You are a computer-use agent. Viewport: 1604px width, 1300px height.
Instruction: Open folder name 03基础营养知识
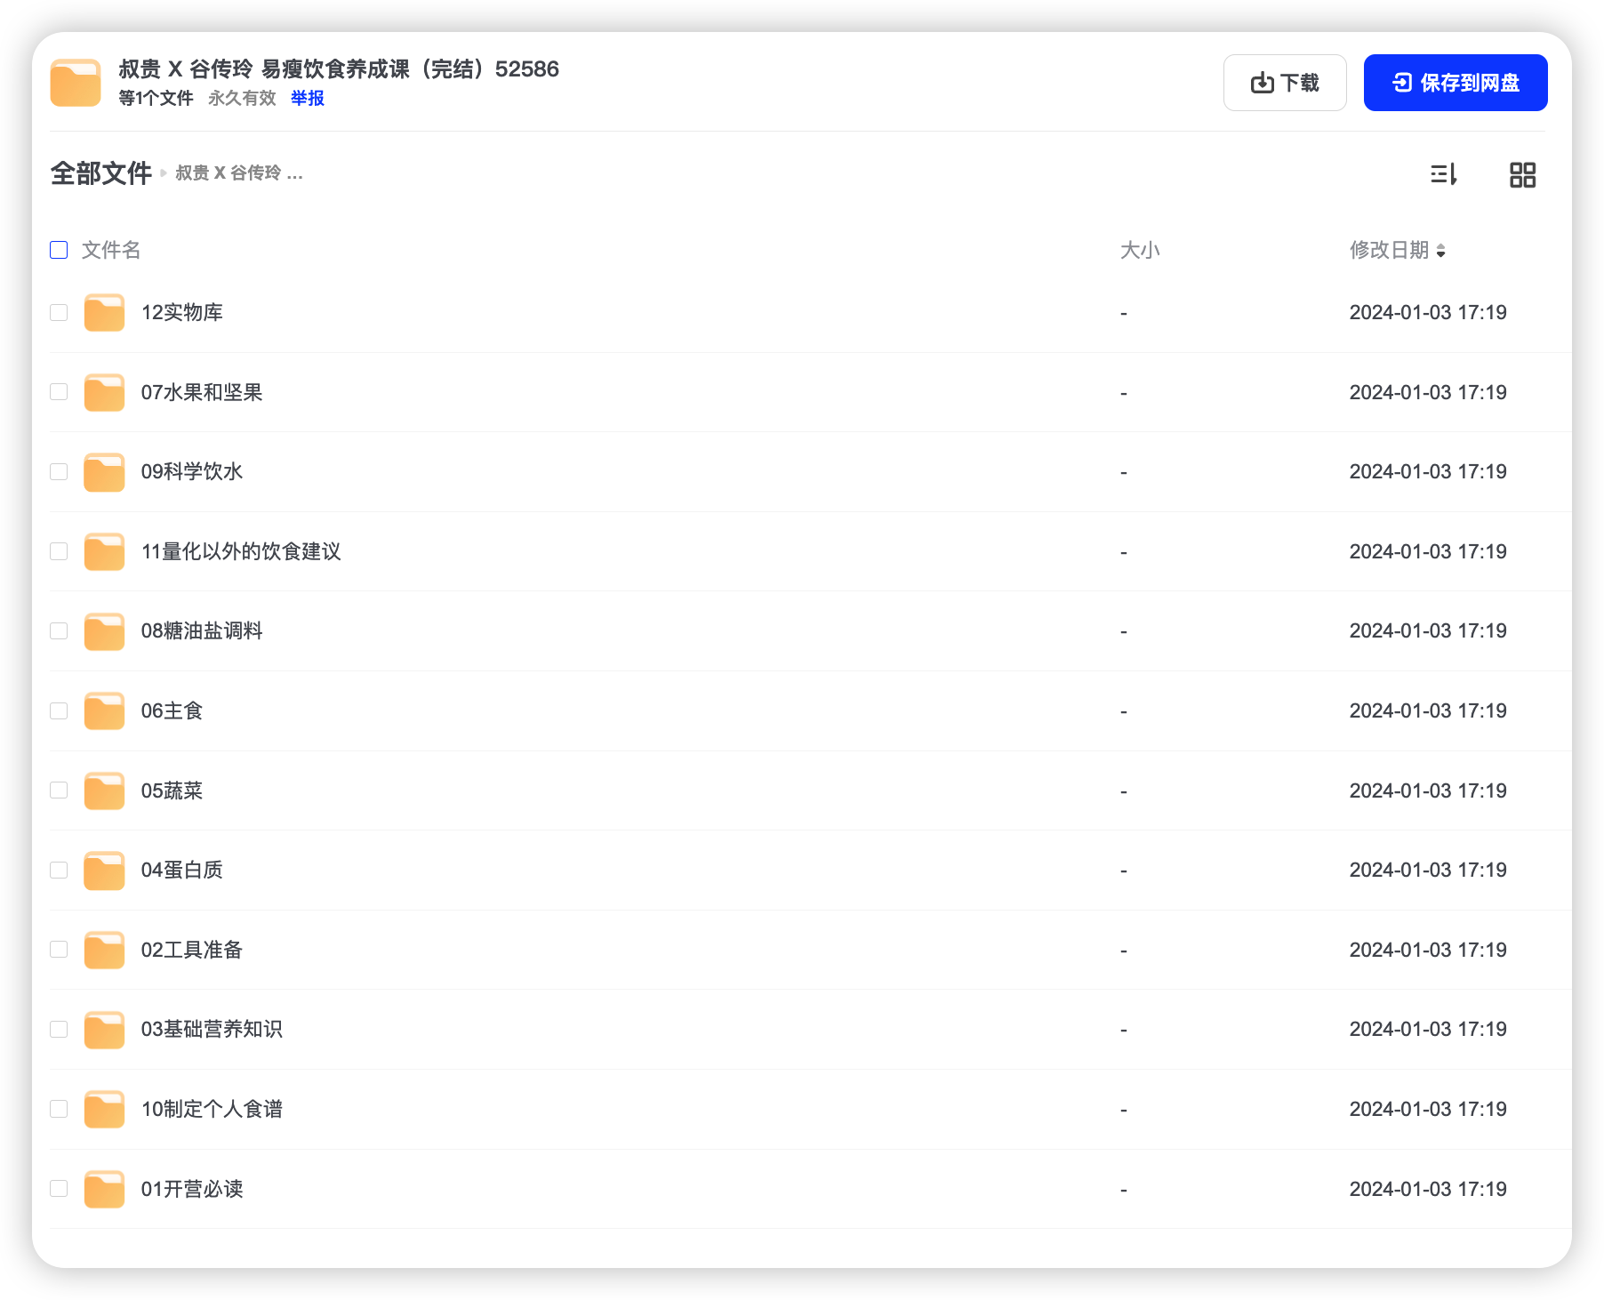tap(212, 1029)
